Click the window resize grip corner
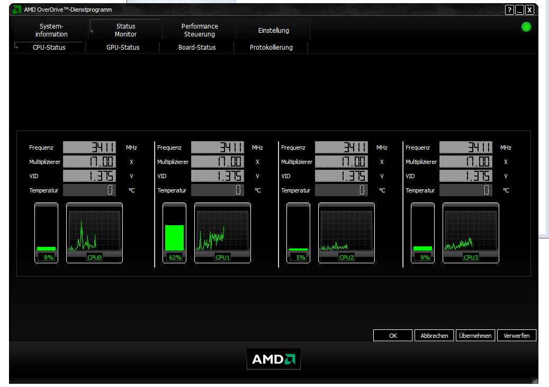Viewport: 549px width, 387px height. click(535, 380)
